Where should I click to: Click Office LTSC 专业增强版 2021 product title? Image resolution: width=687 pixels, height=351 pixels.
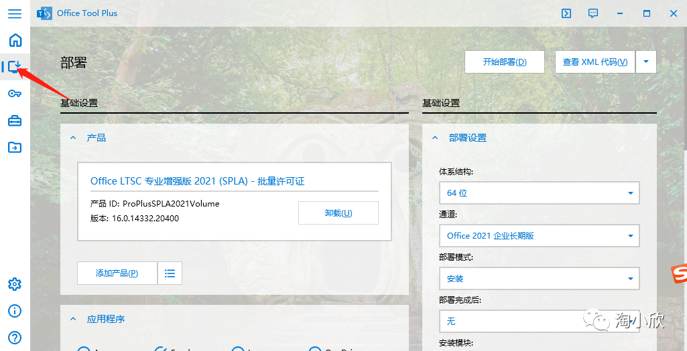[x=197, y=181]
